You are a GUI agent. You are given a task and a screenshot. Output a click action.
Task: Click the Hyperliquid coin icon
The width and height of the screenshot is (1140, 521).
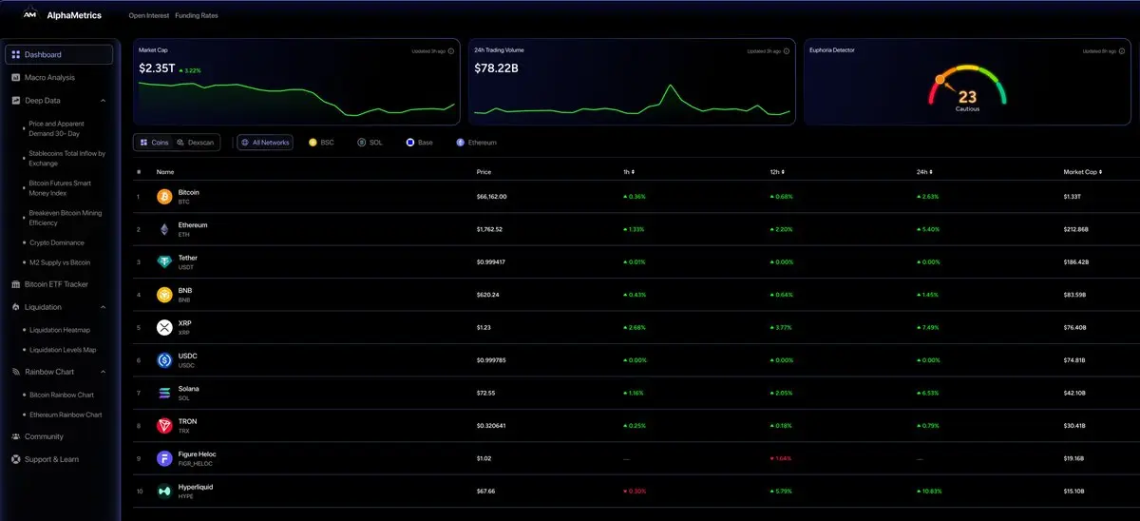[163, 491]
